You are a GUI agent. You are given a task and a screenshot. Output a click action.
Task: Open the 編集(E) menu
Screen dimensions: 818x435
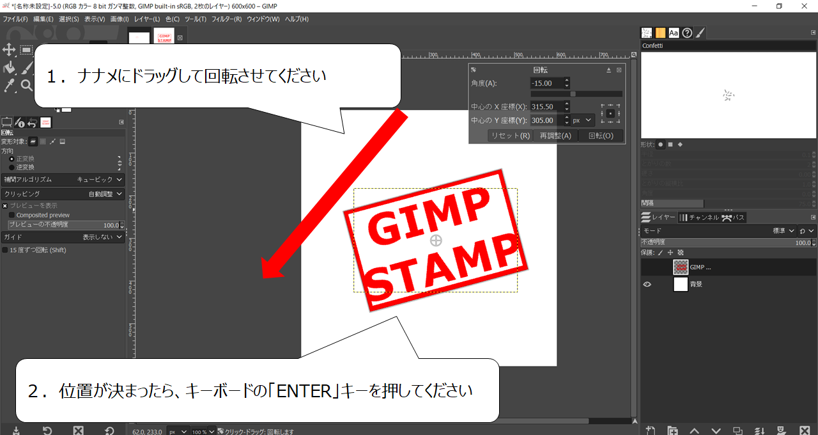43,19
